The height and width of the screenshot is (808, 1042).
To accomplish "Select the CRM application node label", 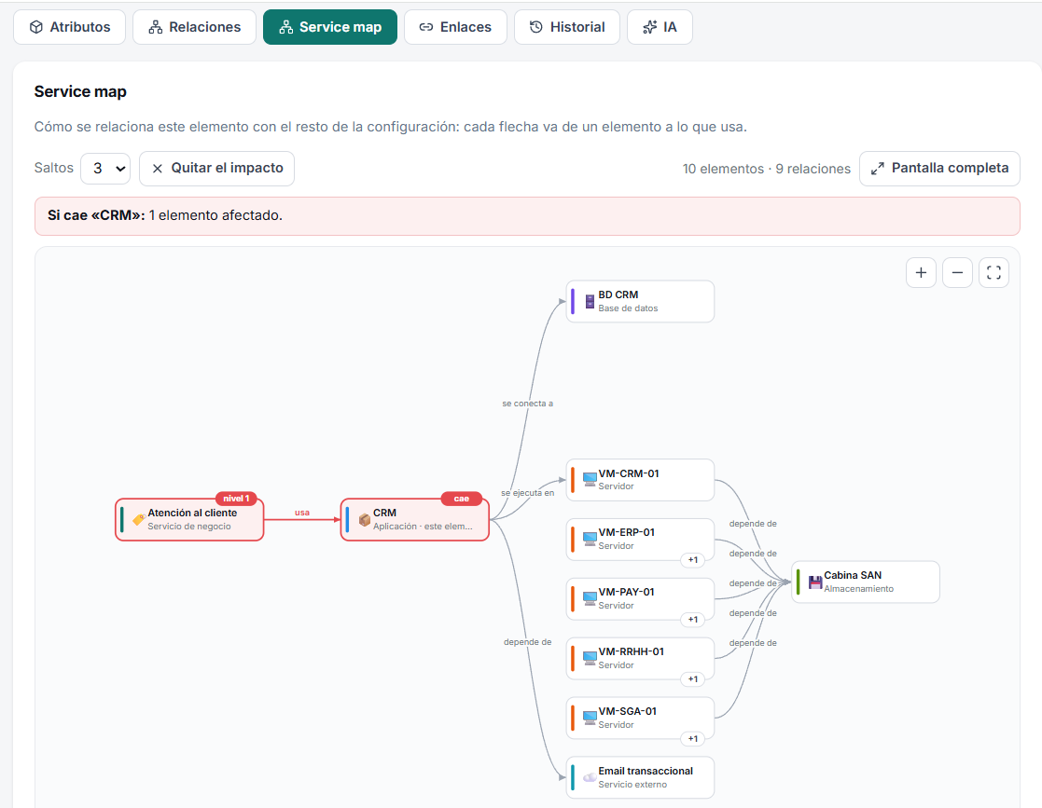I will click(384, 513).
